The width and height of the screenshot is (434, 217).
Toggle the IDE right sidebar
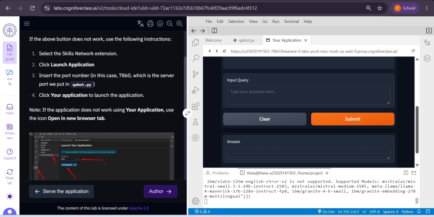pyautogui.click(x=429, y=31)
